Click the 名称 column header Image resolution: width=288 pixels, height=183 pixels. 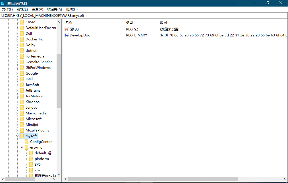(x=69, y=23)
